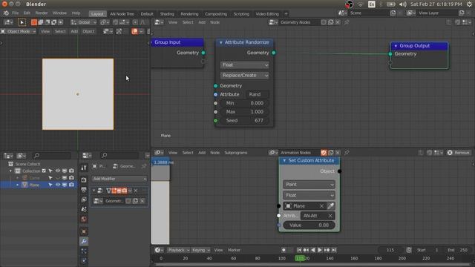Click the Value 0.00 field
This screenshot has height=267, width=475.
[309, 225]
